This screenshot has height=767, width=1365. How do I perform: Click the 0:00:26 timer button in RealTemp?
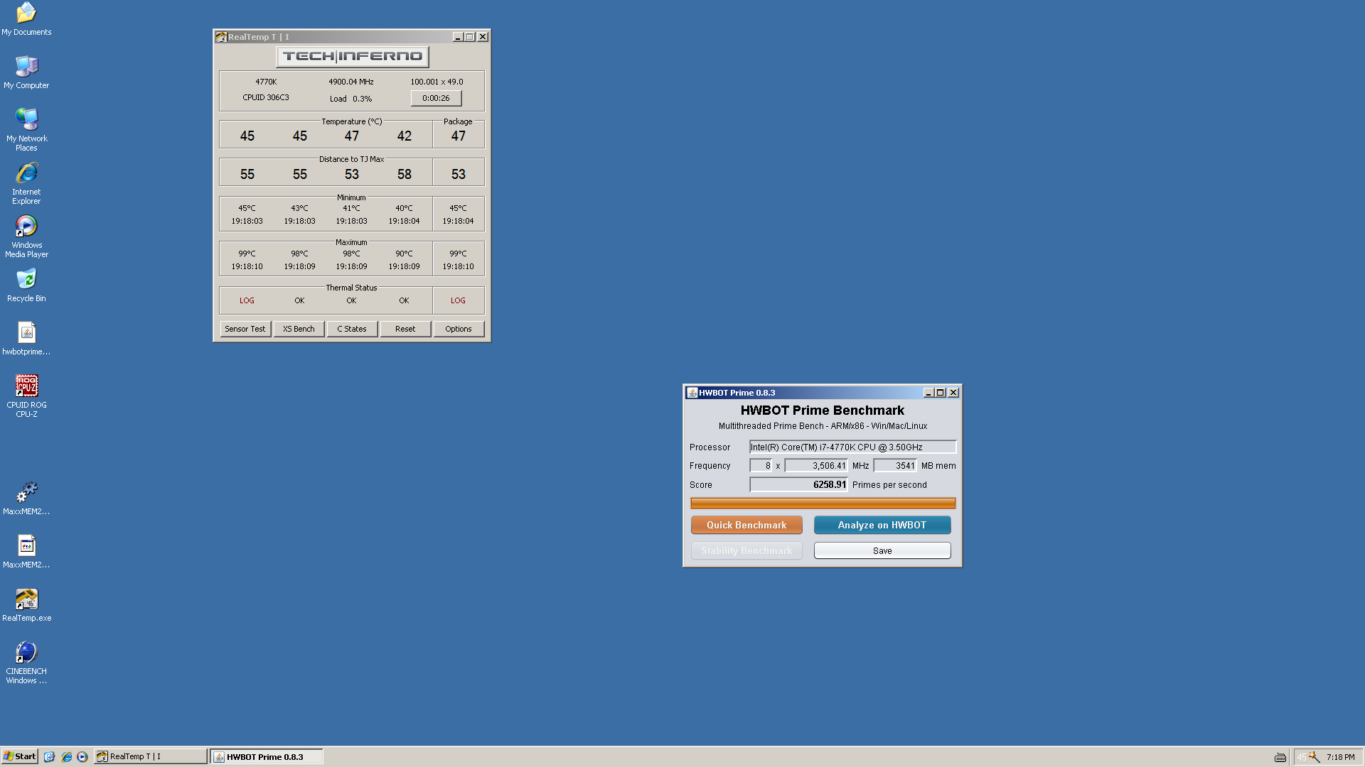(436, 98)
